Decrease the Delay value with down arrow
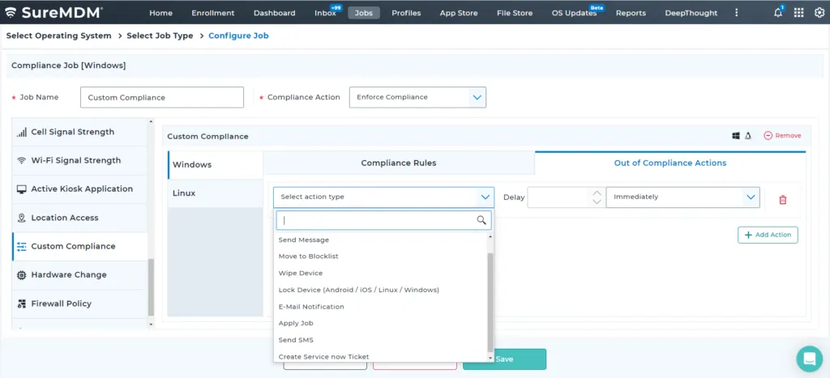This screenshot has width=830, height=378. [597, 202]
